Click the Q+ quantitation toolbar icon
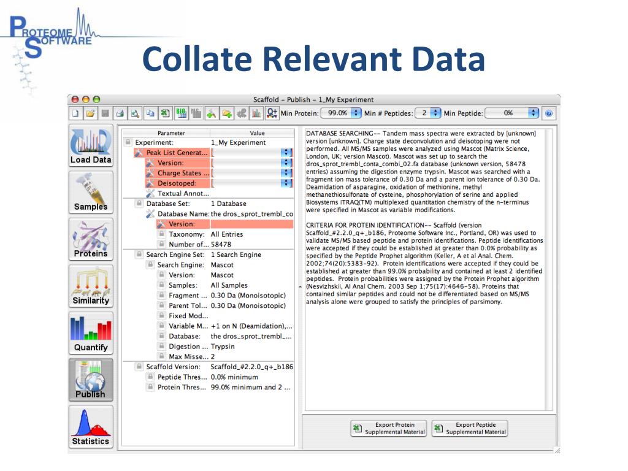Viewport: 628px width, 471px height. [x=272, y=113]
